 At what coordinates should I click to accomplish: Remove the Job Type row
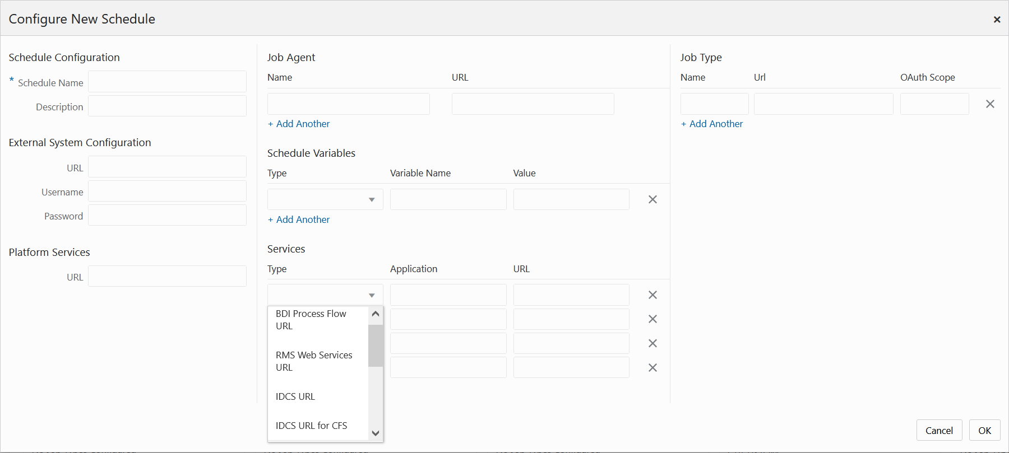[990, 104]
